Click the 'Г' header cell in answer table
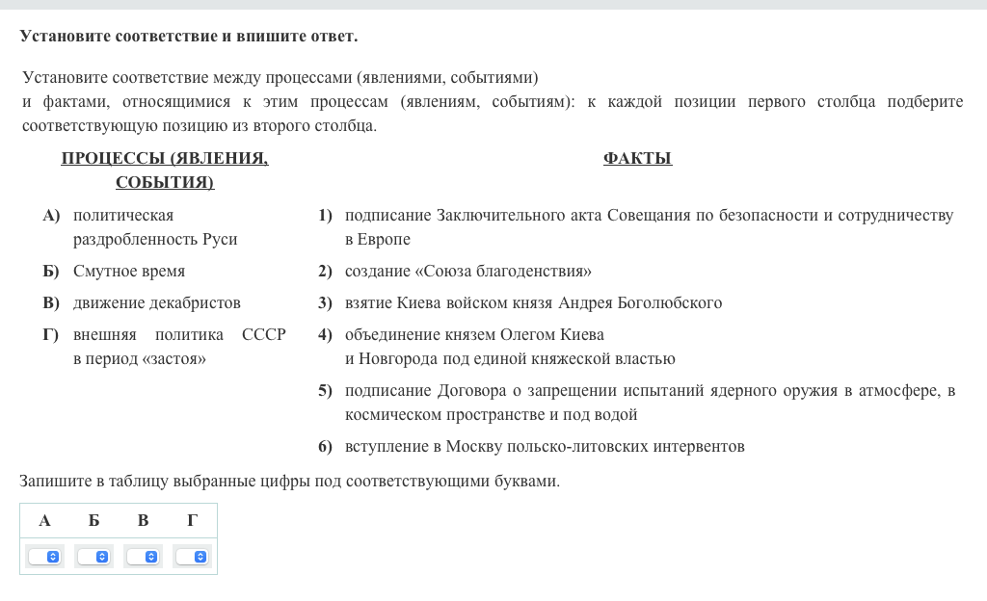 (192, 521)
